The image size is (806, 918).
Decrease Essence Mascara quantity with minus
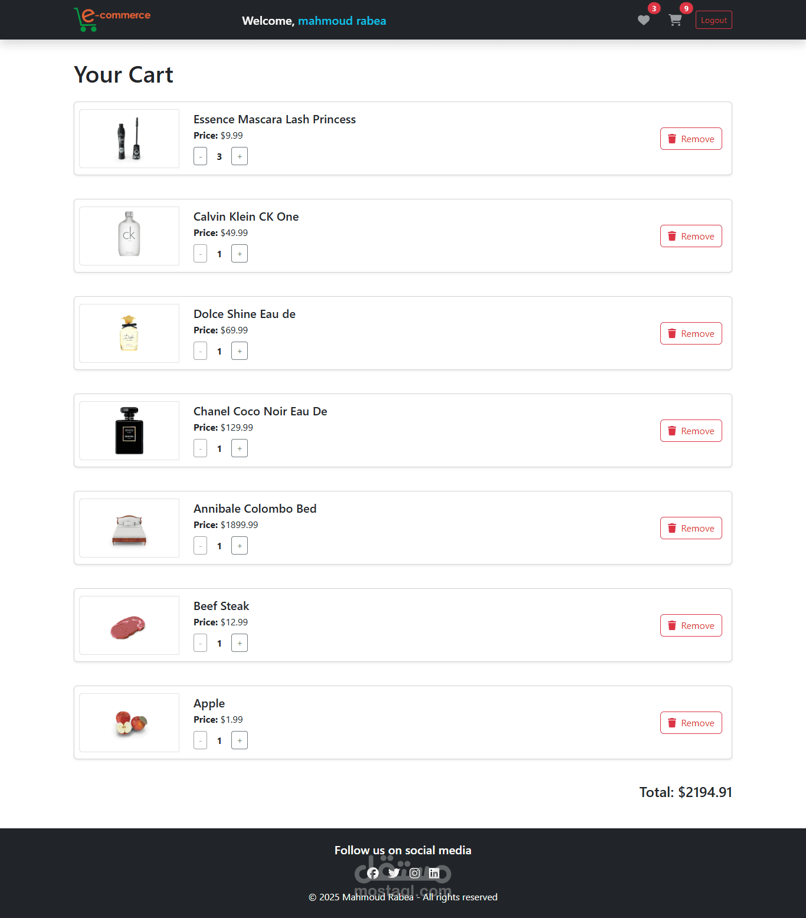[201, 157]
